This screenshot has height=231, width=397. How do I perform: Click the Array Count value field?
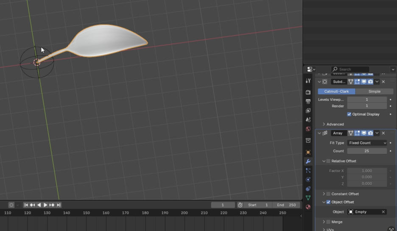pyautogui.click(x=367, y=151)
